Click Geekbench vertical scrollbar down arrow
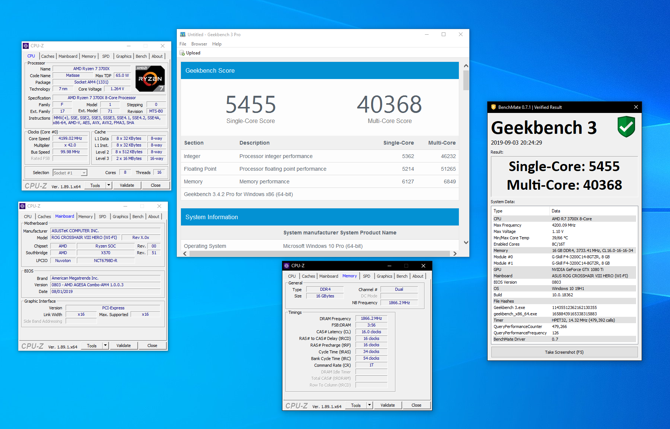Image resolution: width=670 pixels, height=429 pixels. (x=466, y=242)
